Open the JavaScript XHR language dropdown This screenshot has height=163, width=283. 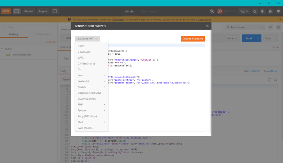[87, 39]
